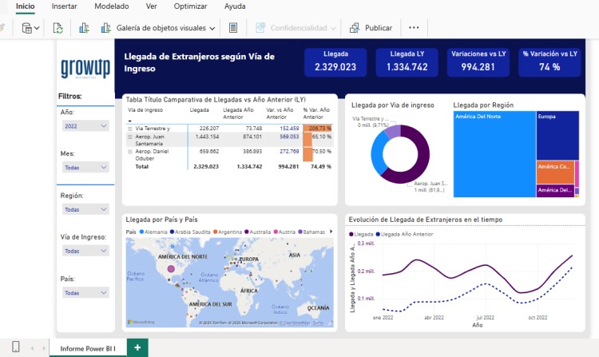
Task: Open the Optimizar ribbon tab
Action: click(190, 6)
